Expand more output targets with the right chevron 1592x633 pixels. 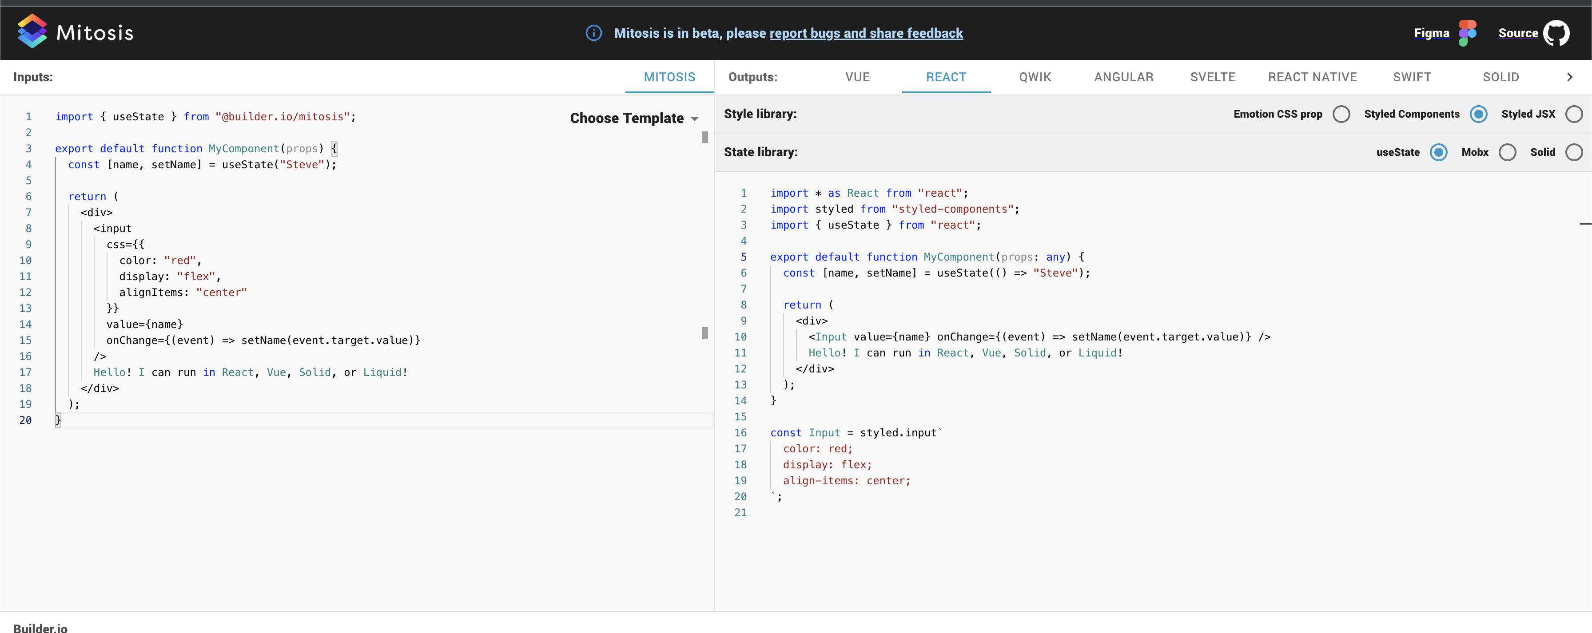[x=1570, y=77]
